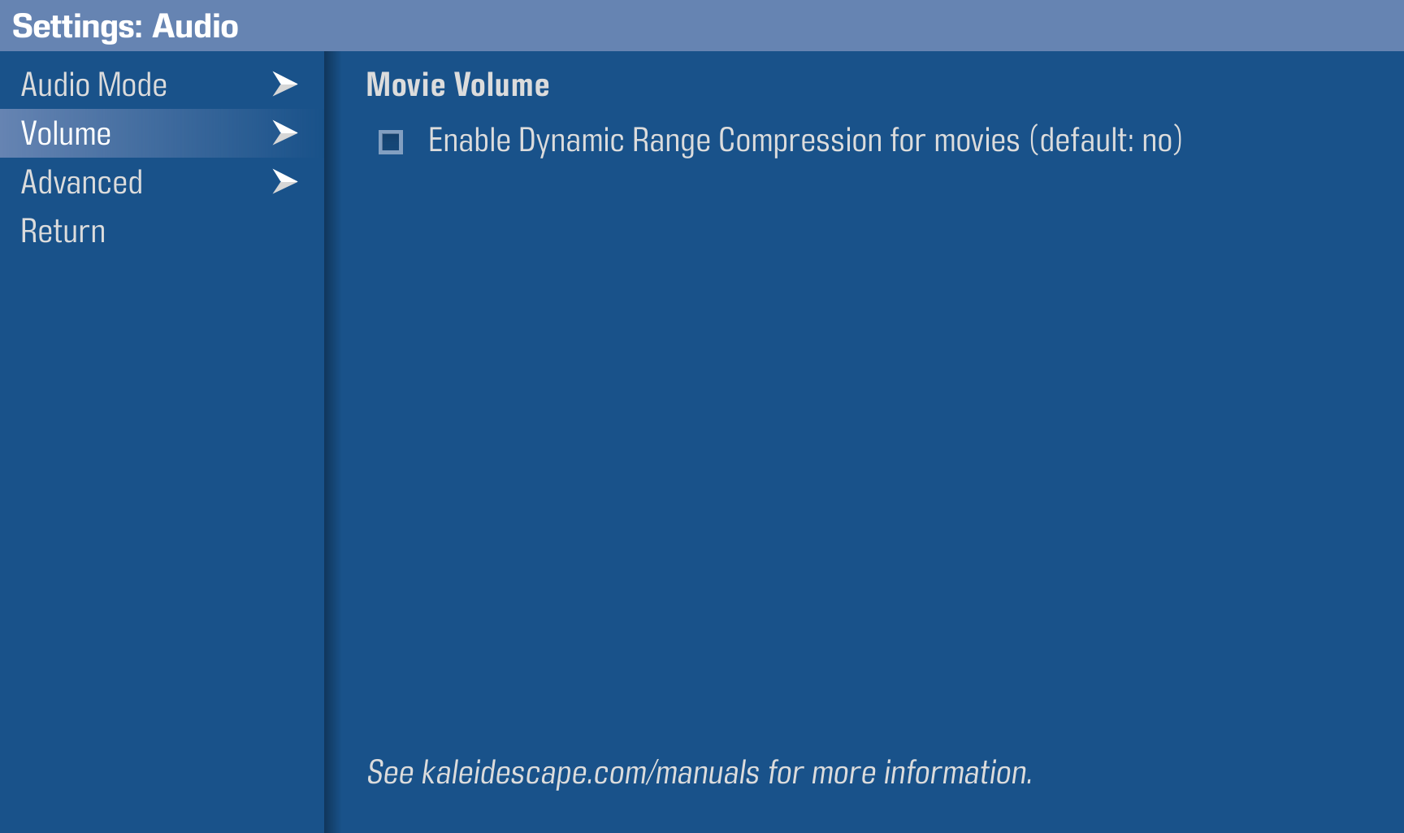Click the arrow icon beside Audio Mode

coord(285,84)
